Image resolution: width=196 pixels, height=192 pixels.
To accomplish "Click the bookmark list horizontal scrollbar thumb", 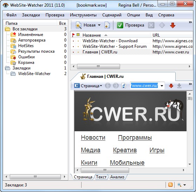I will pos(98,66).
